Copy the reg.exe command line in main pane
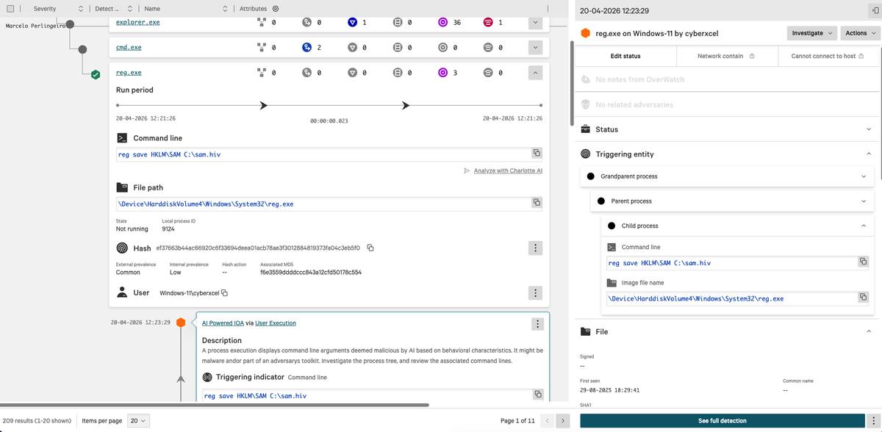Viewport: 882px width, 432px height. [537, 154]
